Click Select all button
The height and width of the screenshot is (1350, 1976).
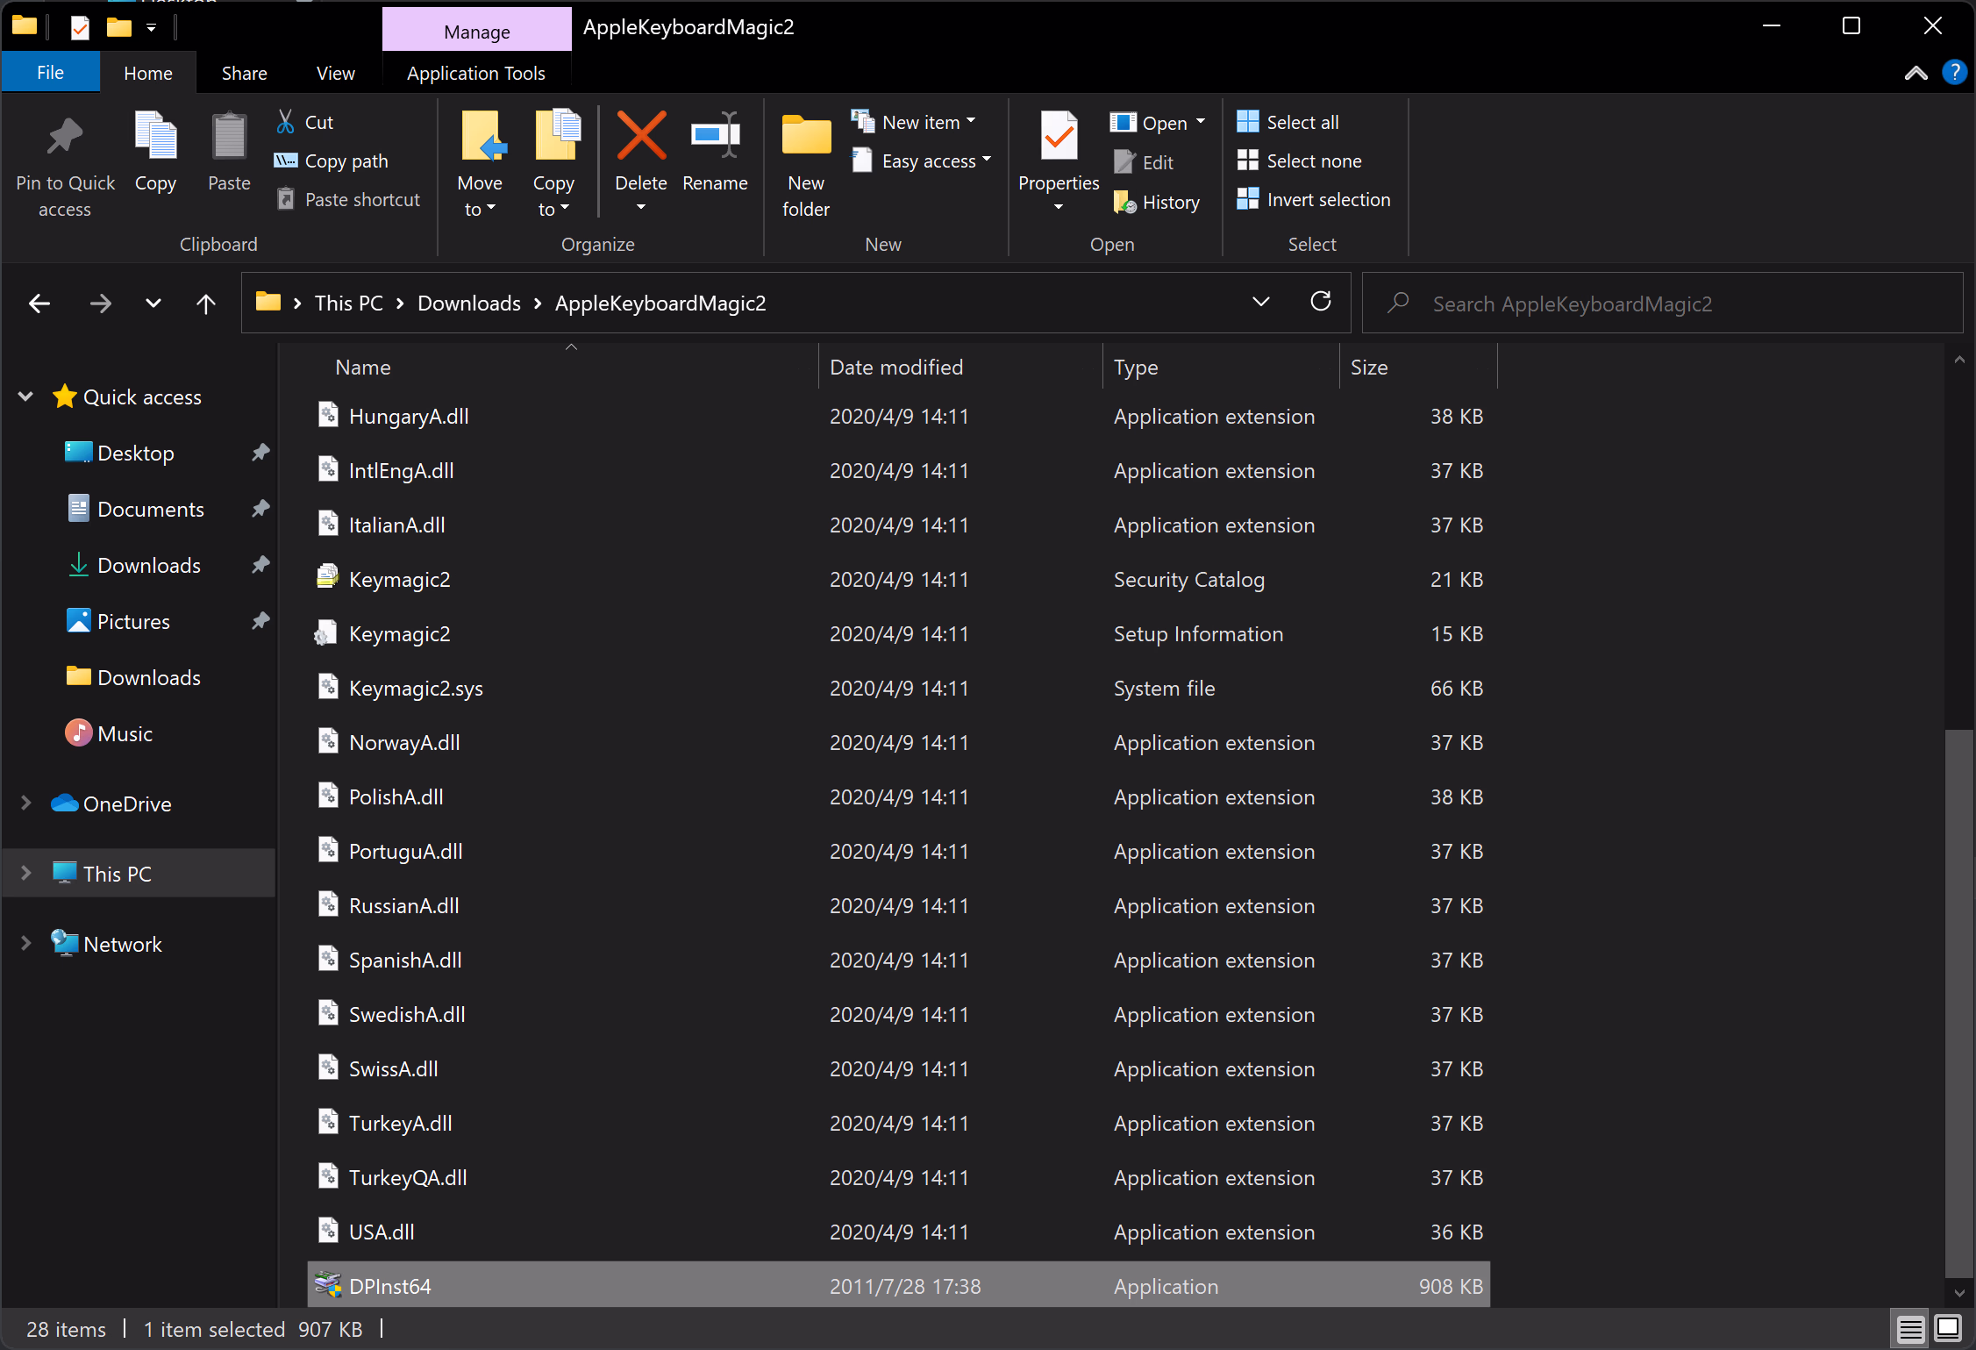(1288, 122)
